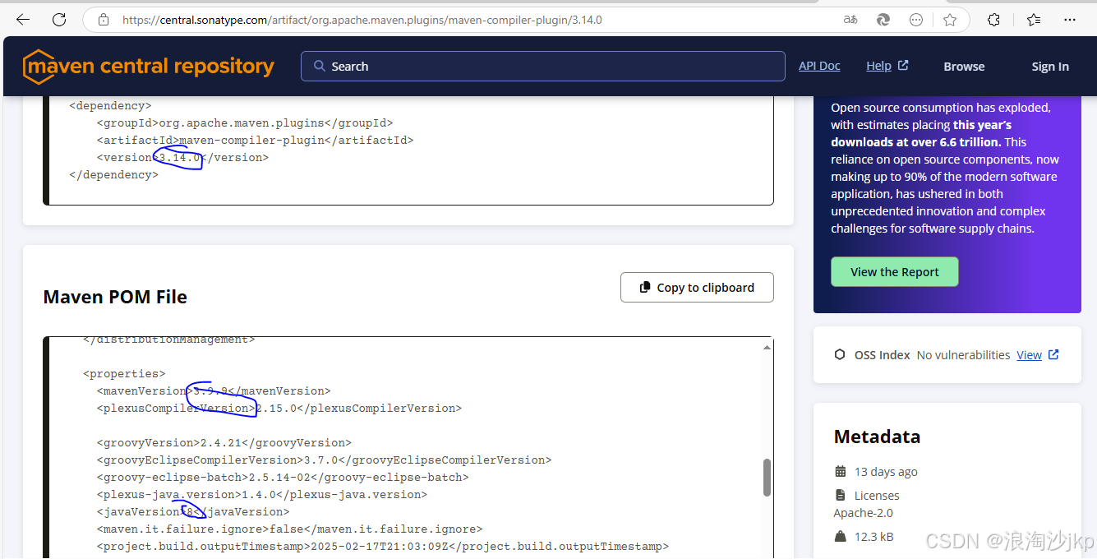Click POM file scroll up arrow
The image size is (1097, 559).
tap(767, 348)
